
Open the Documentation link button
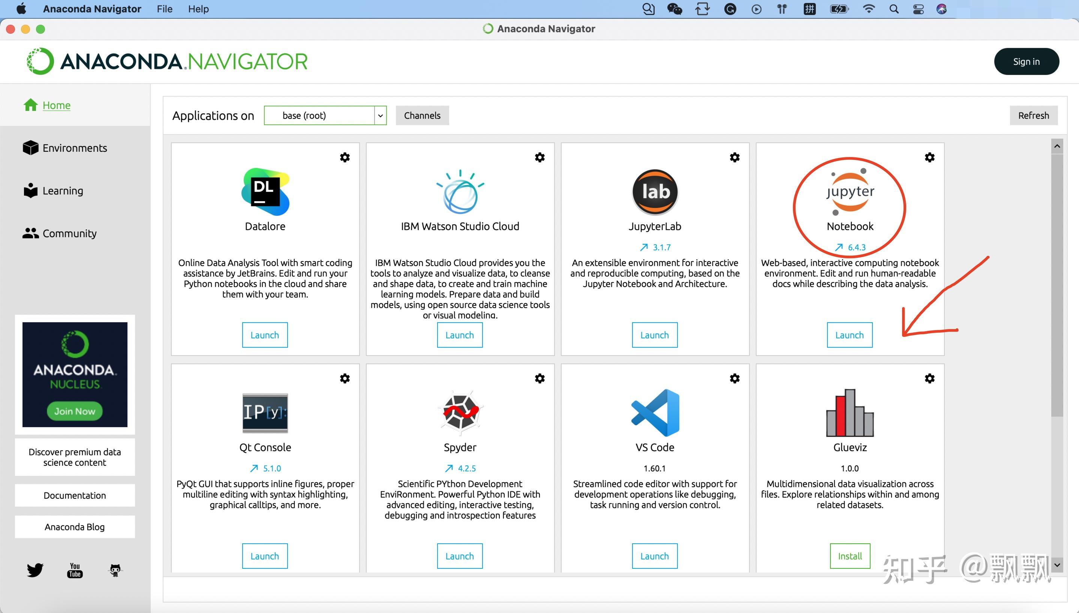(x=75, y=495)
